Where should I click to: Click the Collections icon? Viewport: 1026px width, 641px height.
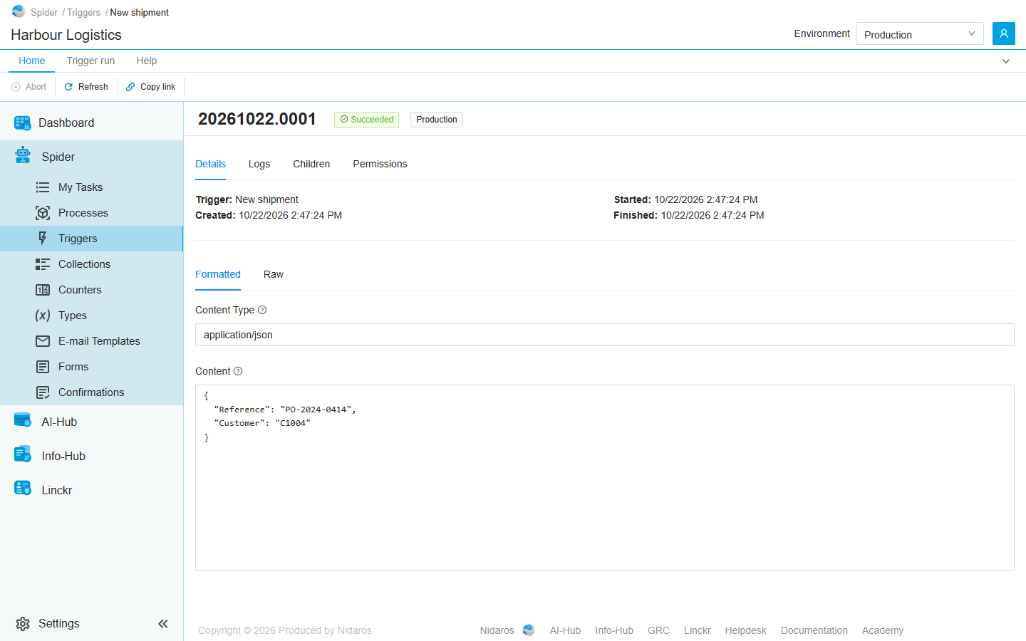click(x=43, y=264)
